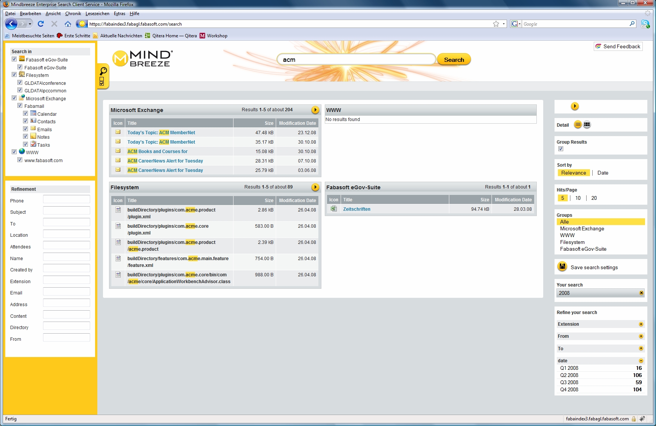The height and width of the screenshot is (426, 656).
Task: Click the yellow arrow above Detail panel
Action: [575, 106]
